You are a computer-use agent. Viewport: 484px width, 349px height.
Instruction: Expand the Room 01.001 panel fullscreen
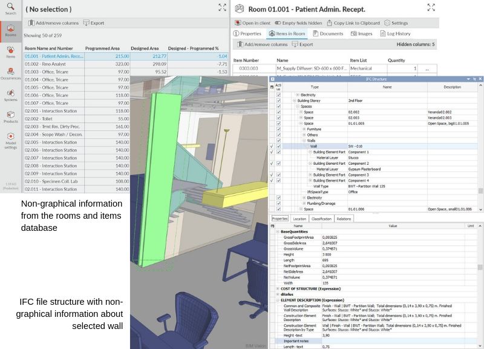(431, 7)
